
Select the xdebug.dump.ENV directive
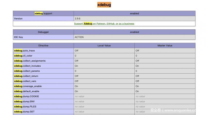point(43,101)
